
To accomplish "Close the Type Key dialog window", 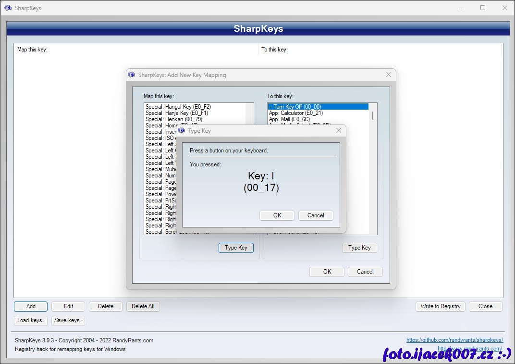I will tap(338, 130).
